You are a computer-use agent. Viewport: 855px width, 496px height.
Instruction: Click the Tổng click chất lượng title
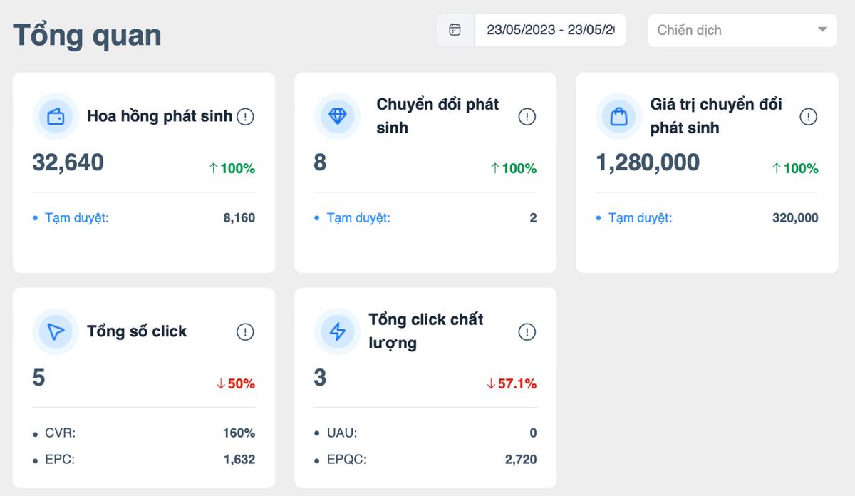pos(426,331)
